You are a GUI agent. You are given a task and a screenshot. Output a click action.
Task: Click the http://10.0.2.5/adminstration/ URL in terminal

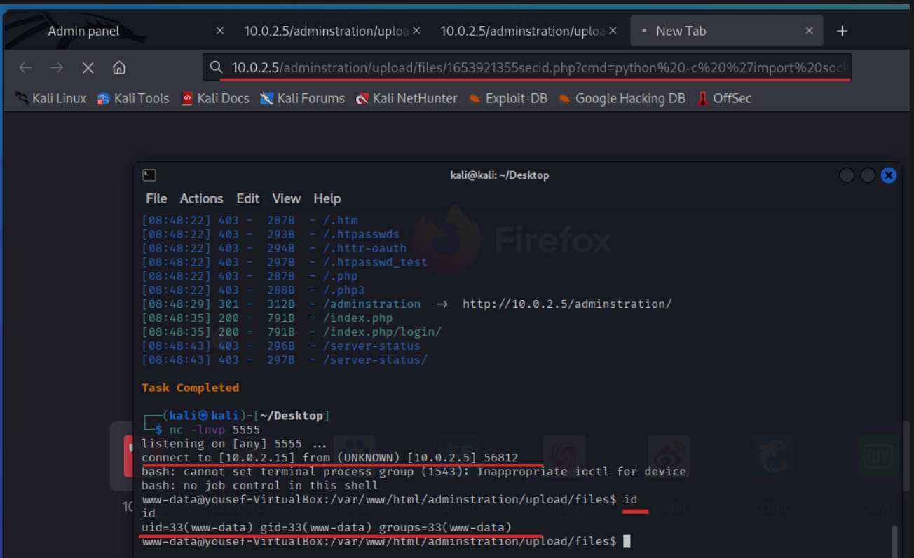[567, 304]
